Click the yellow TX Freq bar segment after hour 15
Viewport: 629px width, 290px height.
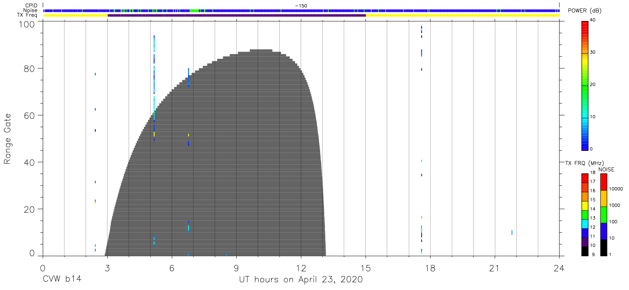point(463,15)
